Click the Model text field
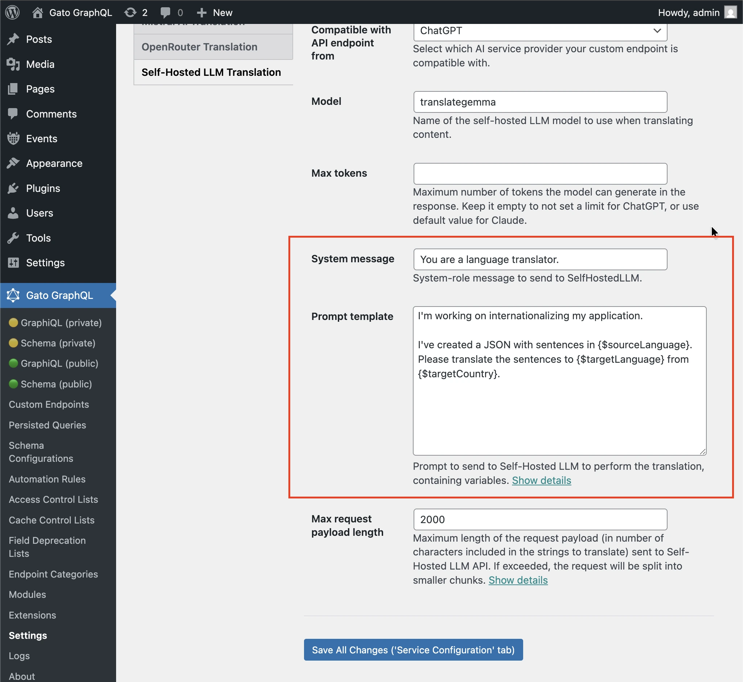The height and width of the screenshot is (682, 743). pos(540,102)
